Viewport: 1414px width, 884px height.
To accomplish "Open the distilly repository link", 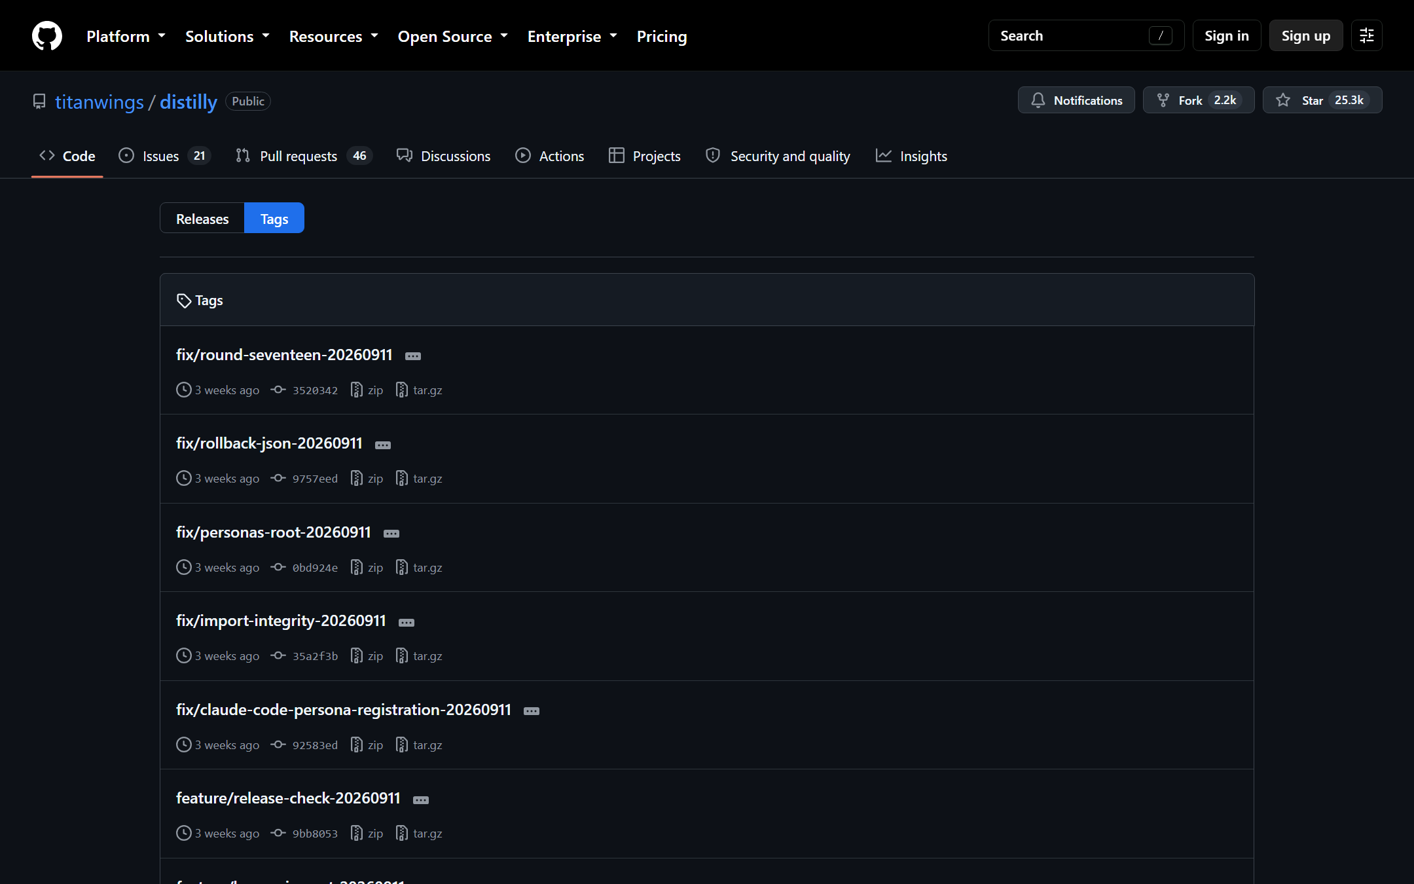I will pyautogui.click(x=189, y=101).
